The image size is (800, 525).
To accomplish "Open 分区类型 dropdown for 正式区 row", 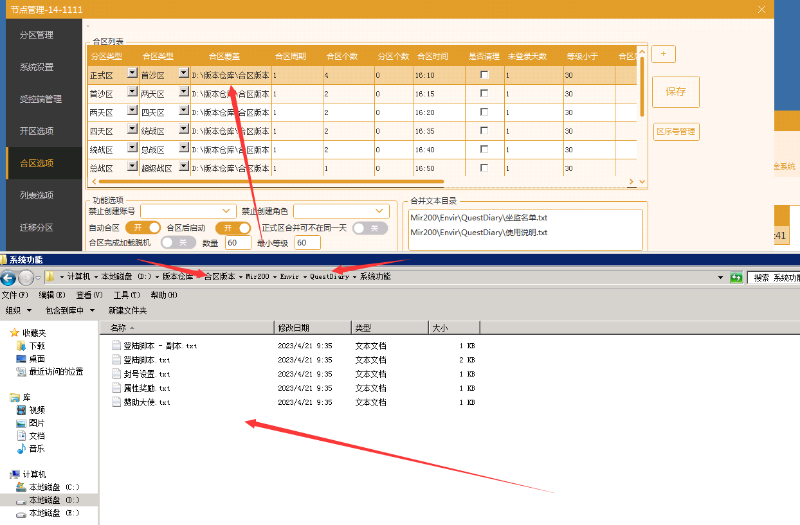I will (132, 73).
